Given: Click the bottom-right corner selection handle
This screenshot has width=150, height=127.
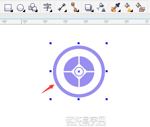Looking at the screenshot, I should 106,99.
